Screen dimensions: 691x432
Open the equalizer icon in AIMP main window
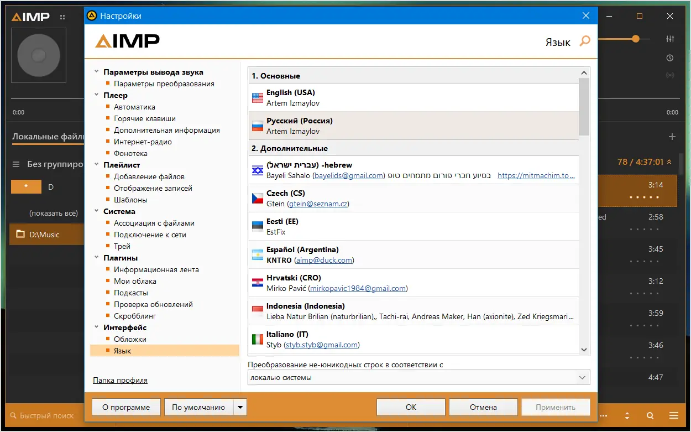[671, 39]
